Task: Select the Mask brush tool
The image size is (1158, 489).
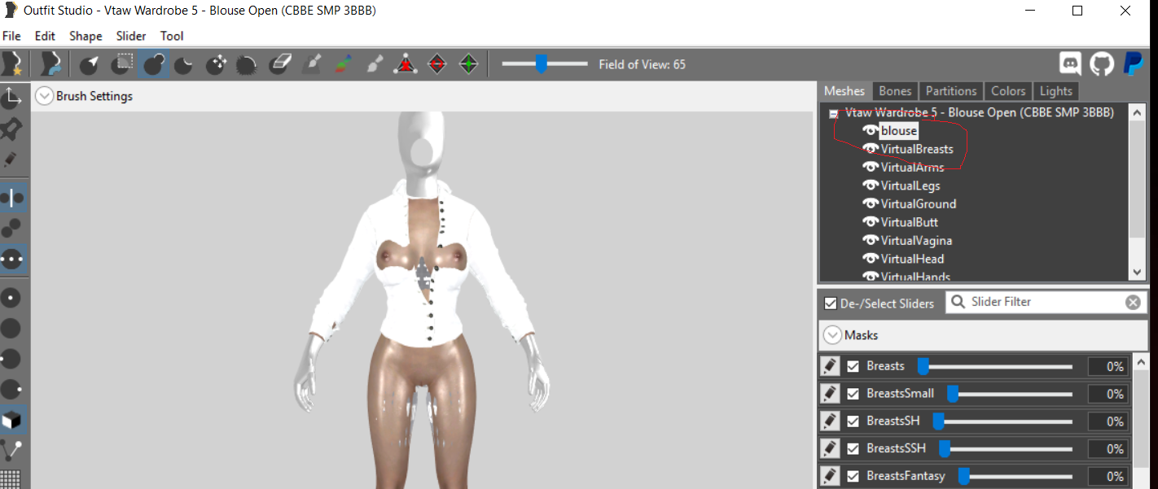Action: click(x=123, y=63)
